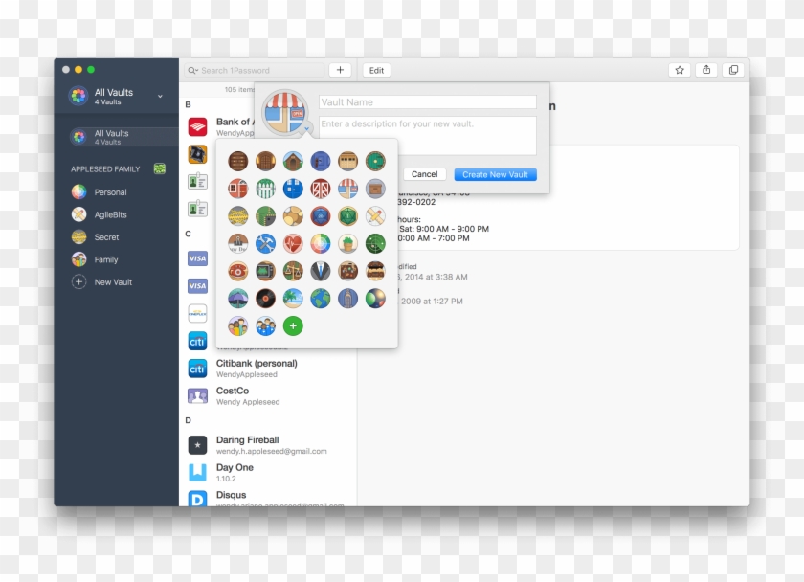The width and height of the screenshot is (804, 582).
Task: Search 1Password field
Action: pyautogui.click(x=255, y=70)
